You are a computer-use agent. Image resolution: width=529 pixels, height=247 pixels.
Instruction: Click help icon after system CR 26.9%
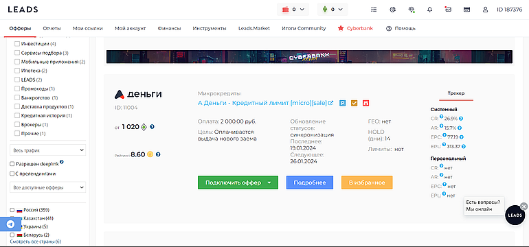coord(460,119)
